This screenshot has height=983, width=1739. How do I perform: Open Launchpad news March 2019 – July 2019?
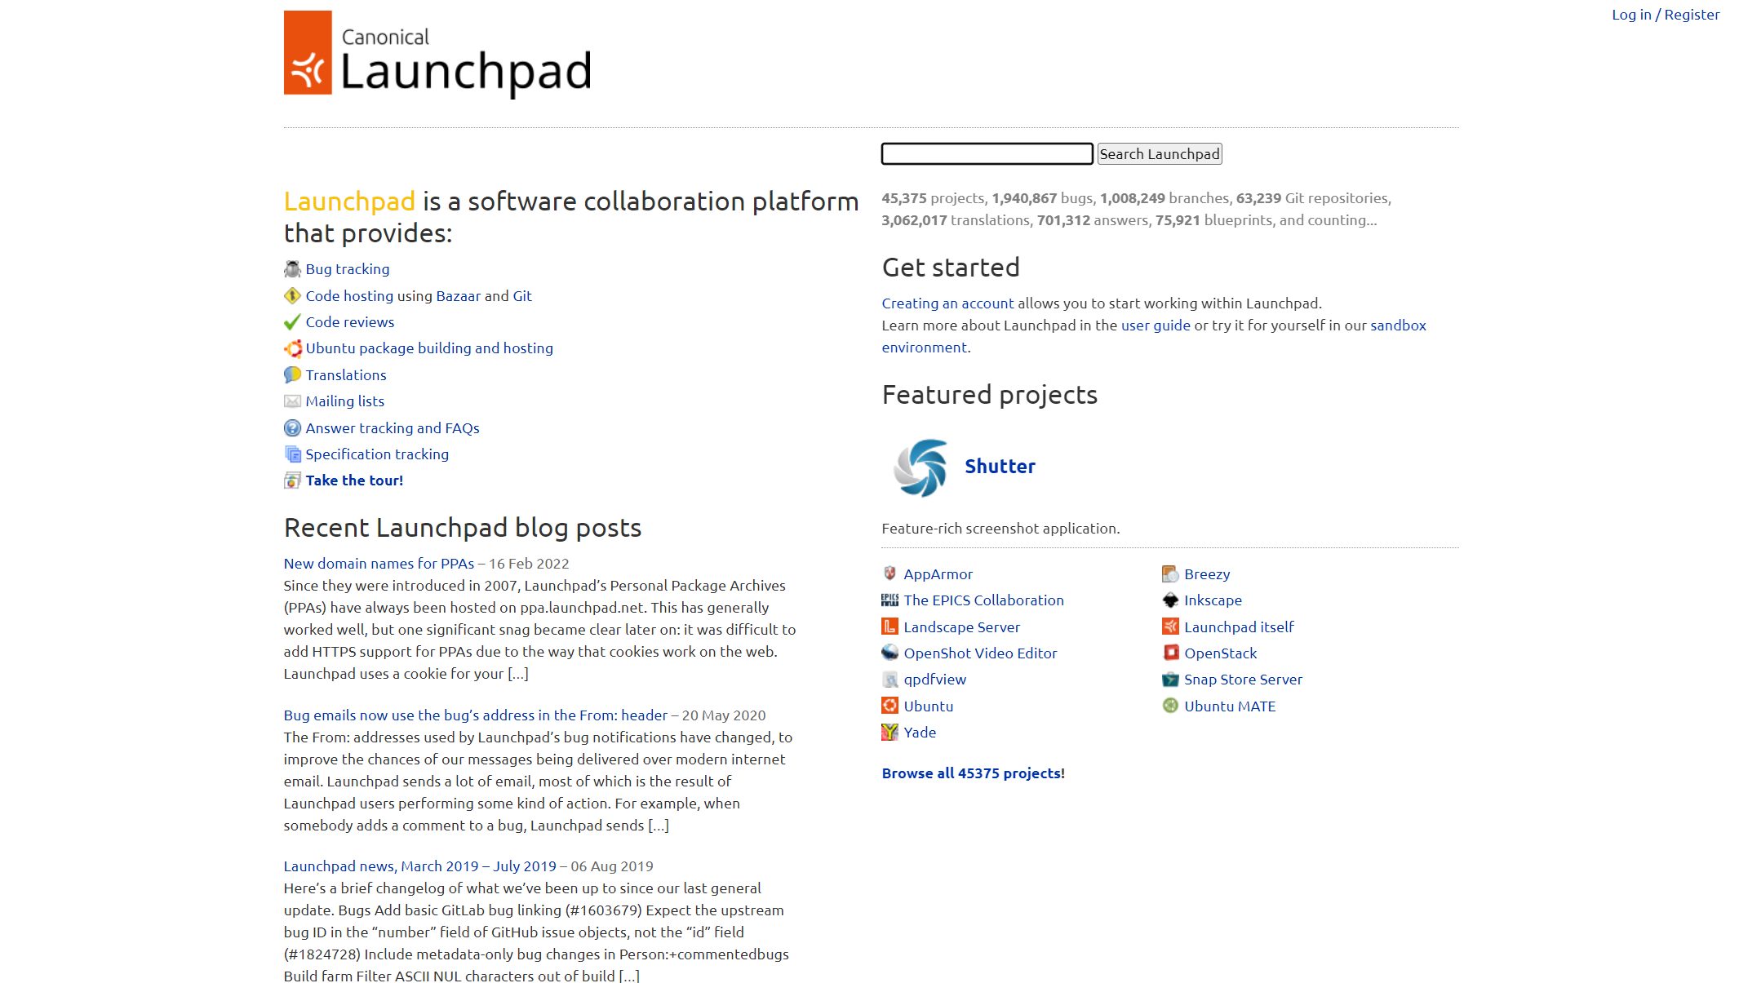point(419,866)
